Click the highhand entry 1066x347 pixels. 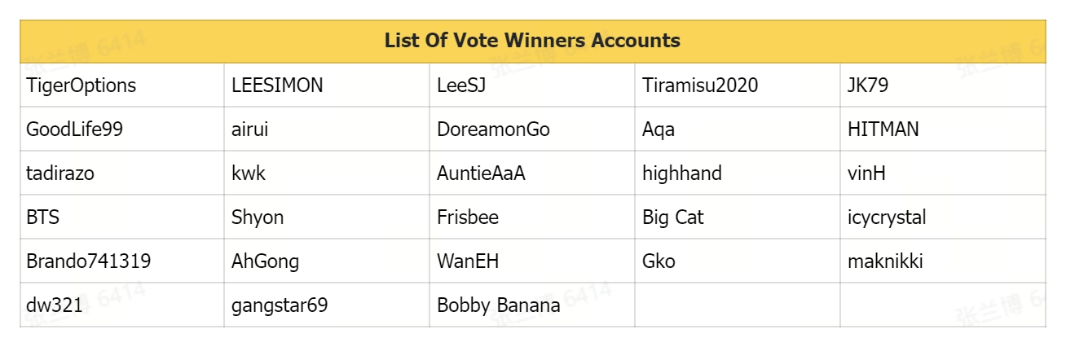tap(682, 173)
